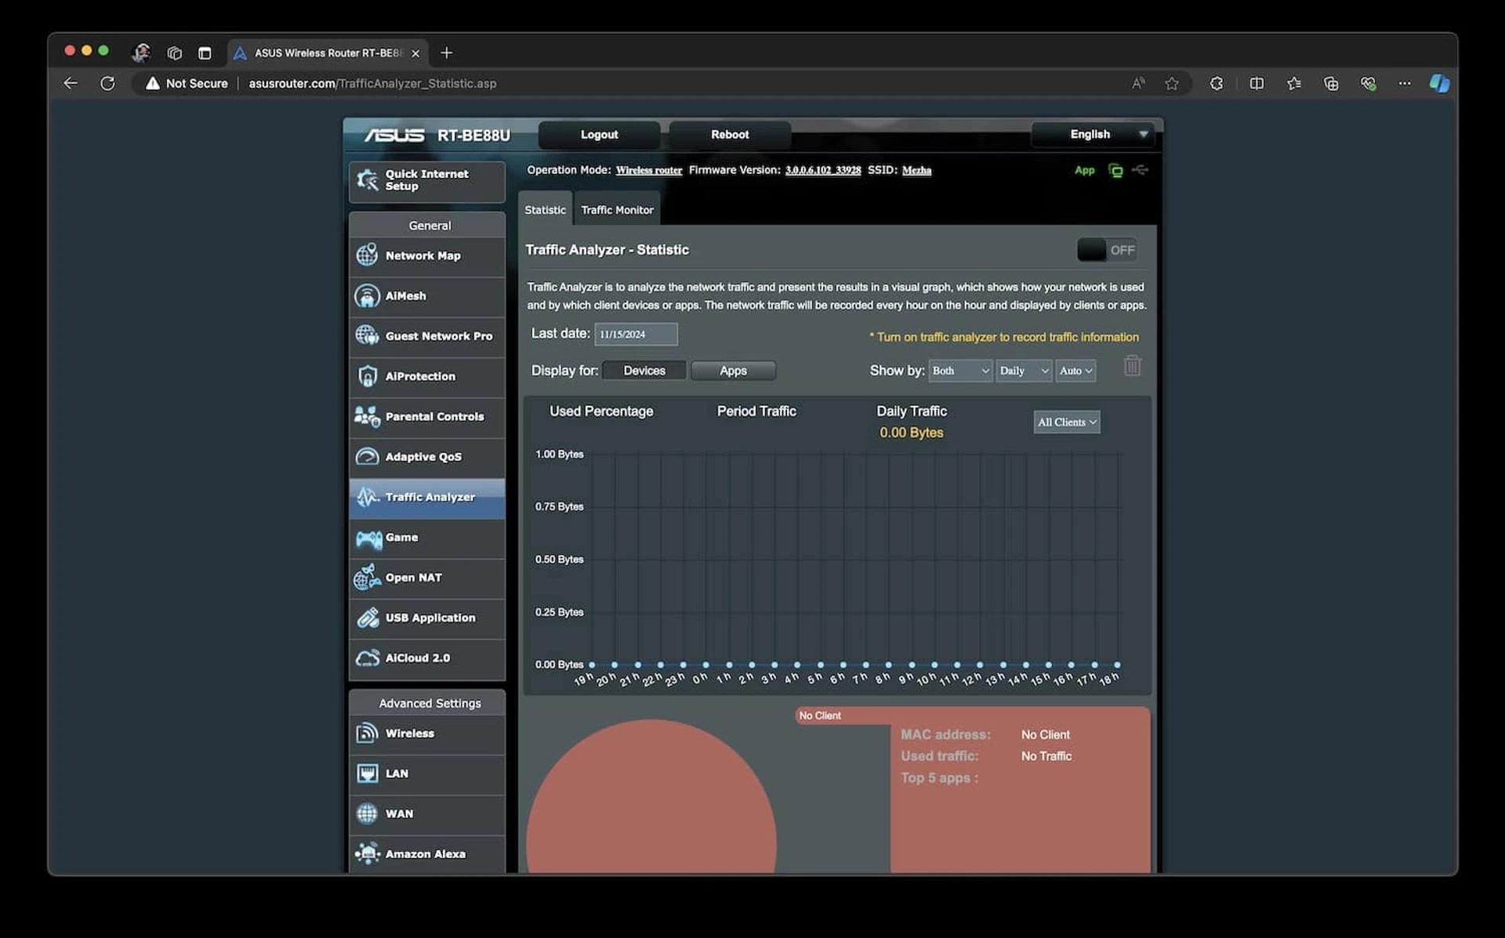Click the Last date input field
The image size is (1505, 938).
(636, 334)
